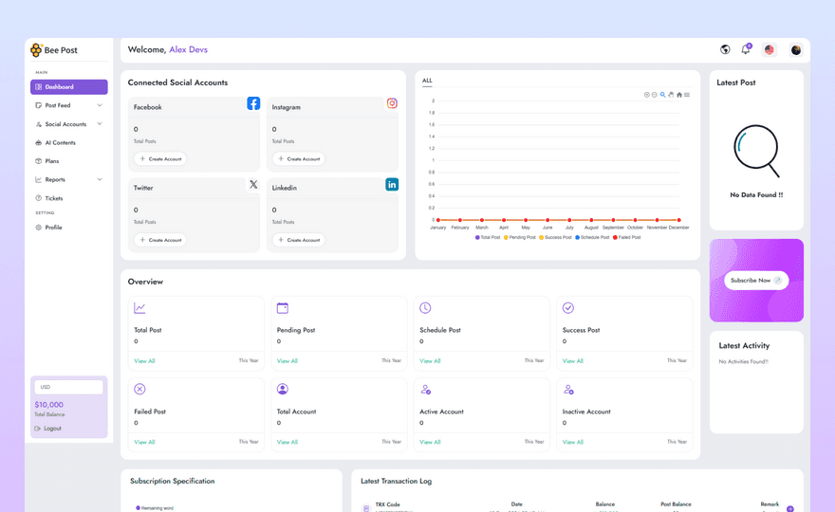
Task: Click Create Account under Facebook
Action: (x=160, y=159)
